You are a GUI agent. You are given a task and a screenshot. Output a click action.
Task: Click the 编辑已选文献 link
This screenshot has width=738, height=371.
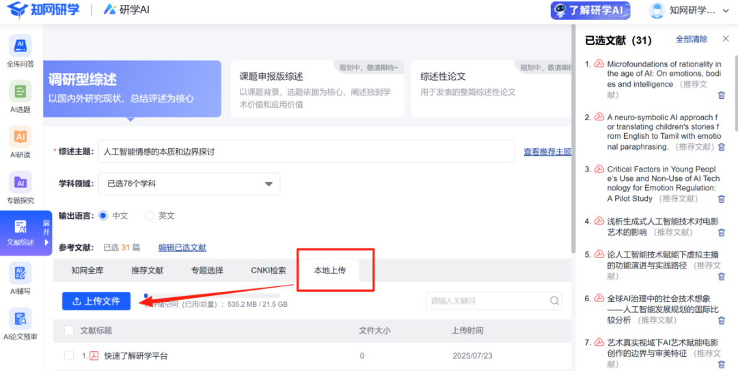(182, 248)
